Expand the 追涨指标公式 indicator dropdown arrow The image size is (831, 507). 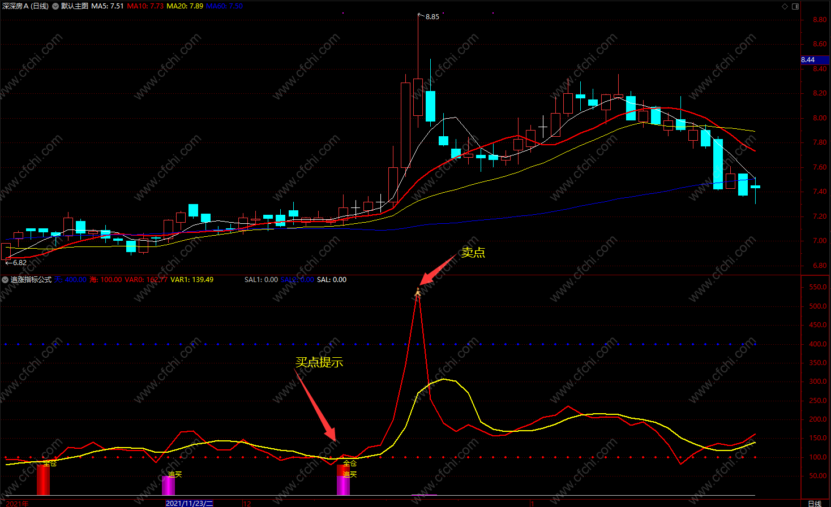pyautogui.click(x=5, y=280)
